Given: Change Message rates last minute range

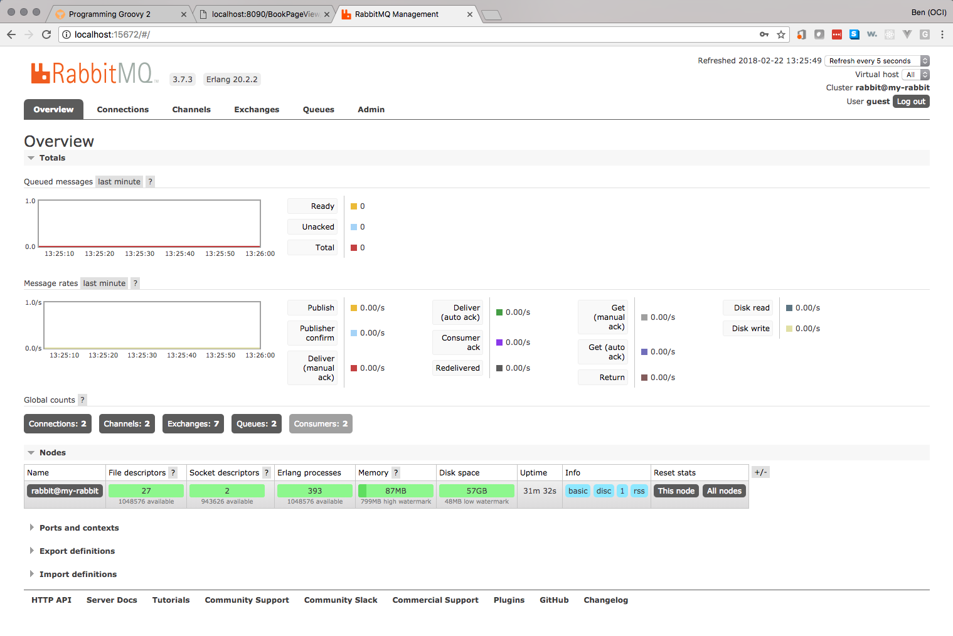Looking at the screenshot, I should pos(104,284).
